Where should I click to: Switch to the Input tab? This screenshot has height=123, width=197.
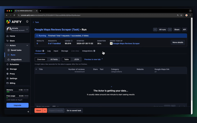click(x=56, y=51)
